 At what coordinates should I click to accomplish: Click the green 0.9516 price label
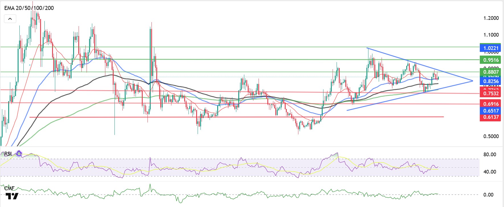pos(490,60)
